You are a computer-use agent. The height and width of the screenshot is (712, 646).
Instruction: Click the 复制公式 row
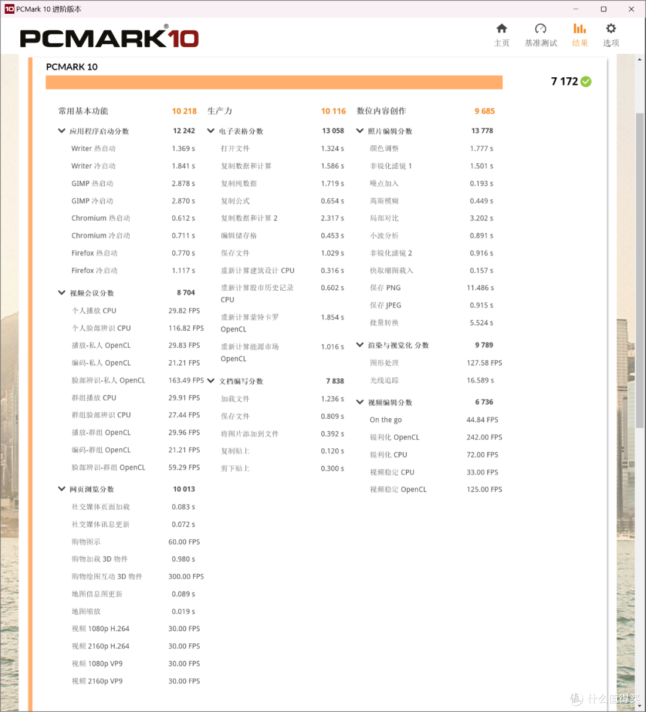[282, 200]
